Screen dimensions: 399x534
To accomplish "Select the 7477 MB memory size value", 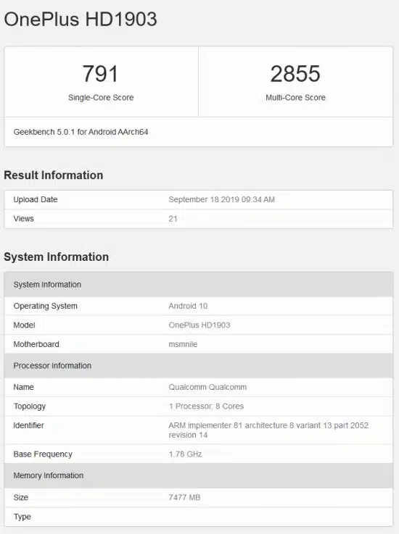I will (184, 498).
